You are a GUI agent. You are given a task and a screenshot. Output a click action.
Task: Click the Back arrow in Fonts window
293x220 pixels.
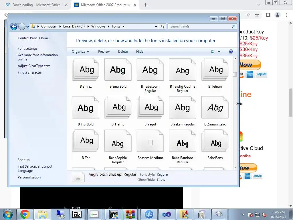[14, 26]
